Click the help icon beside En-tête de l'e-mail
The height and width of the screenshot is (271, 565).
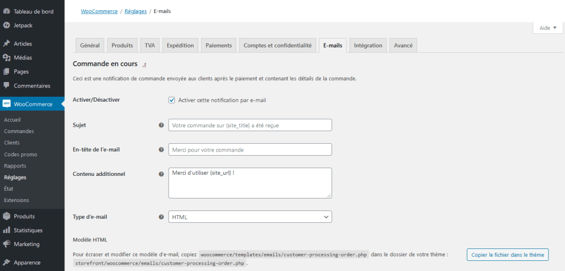pyautogui.click(x=161, y=150)
